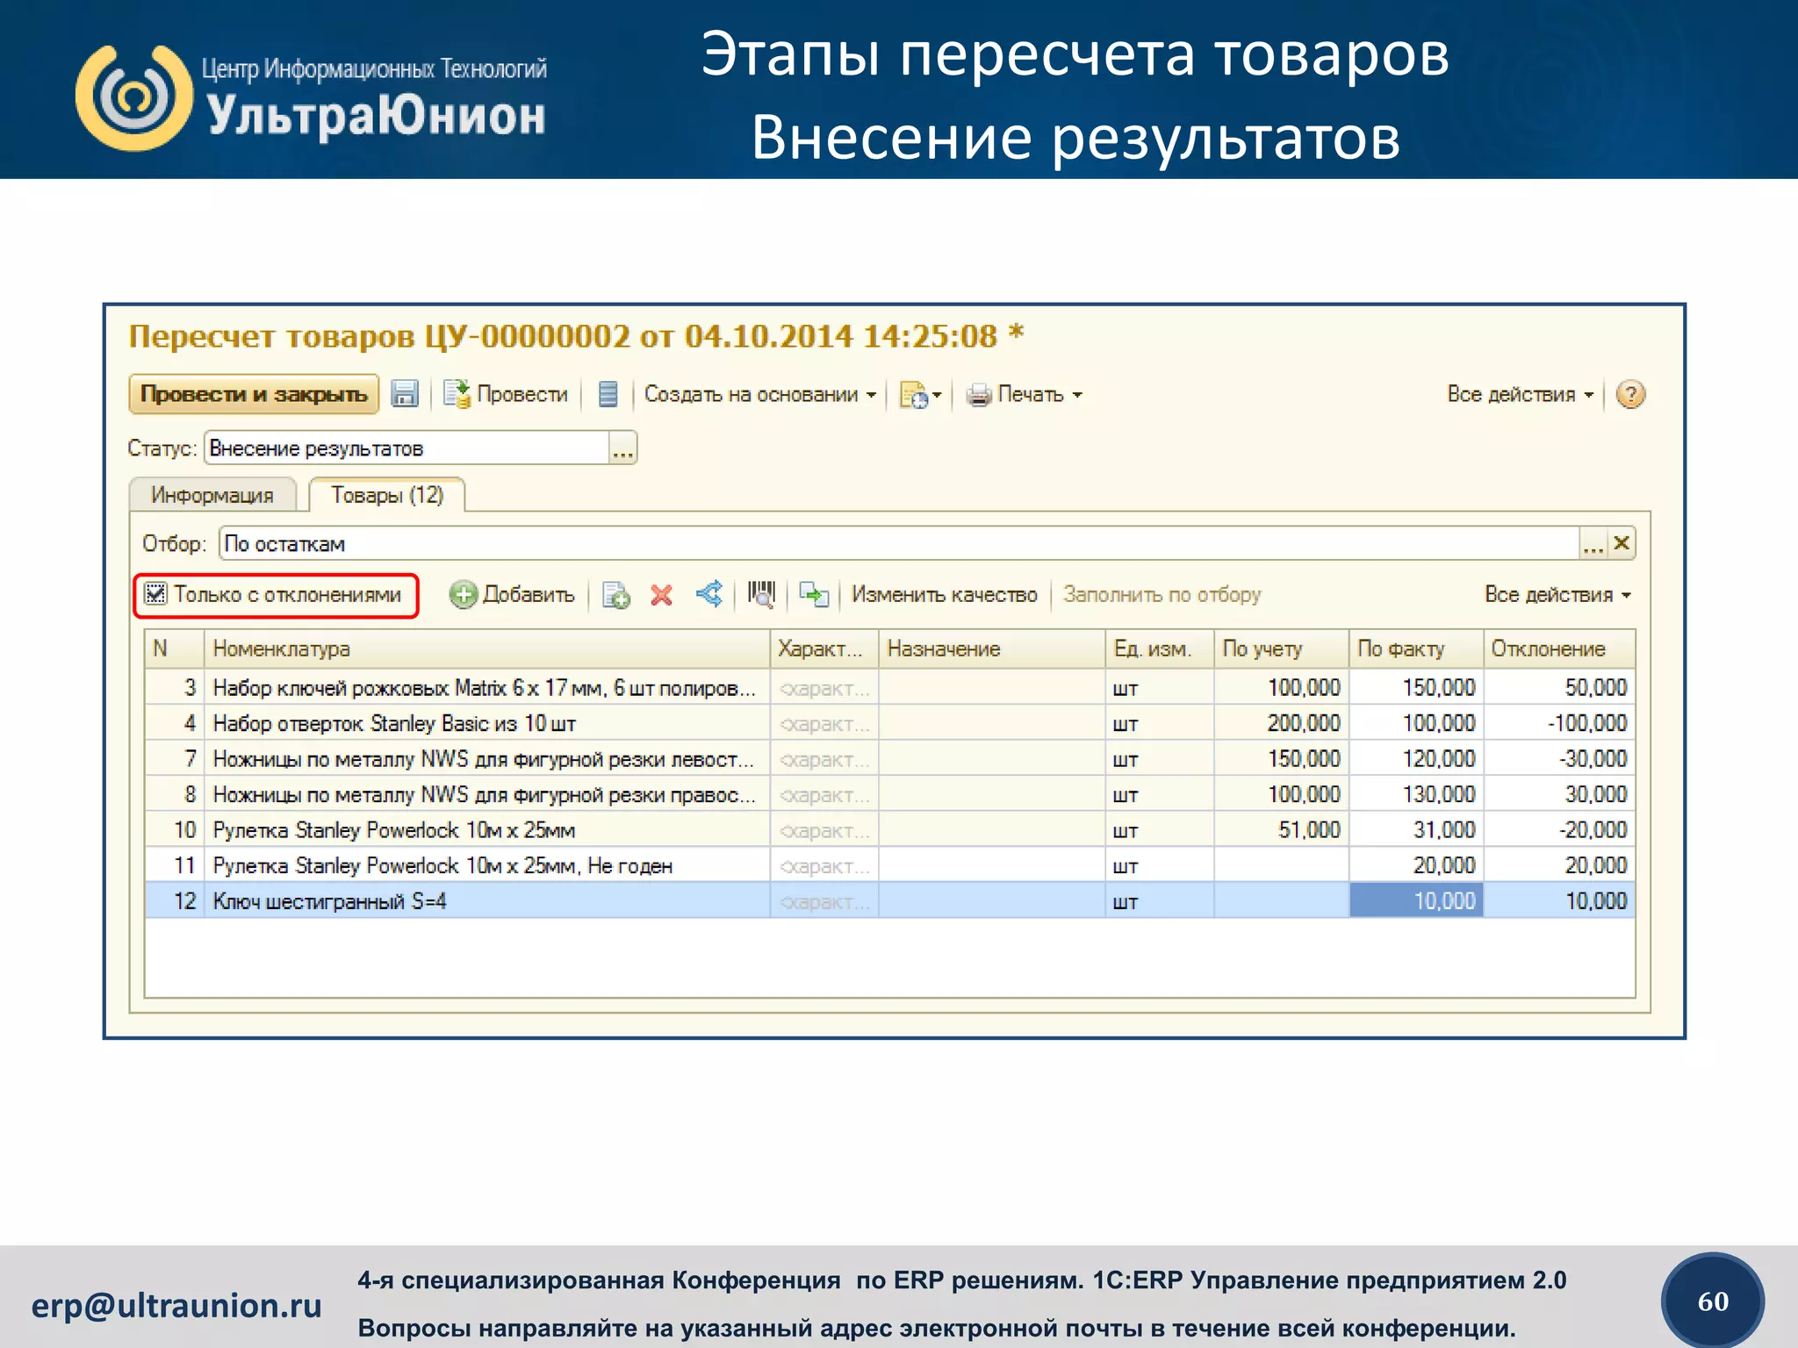Sort by Номенклатура column header
The height and width of the screenshot is (1348, 1798).
point(487,649)
